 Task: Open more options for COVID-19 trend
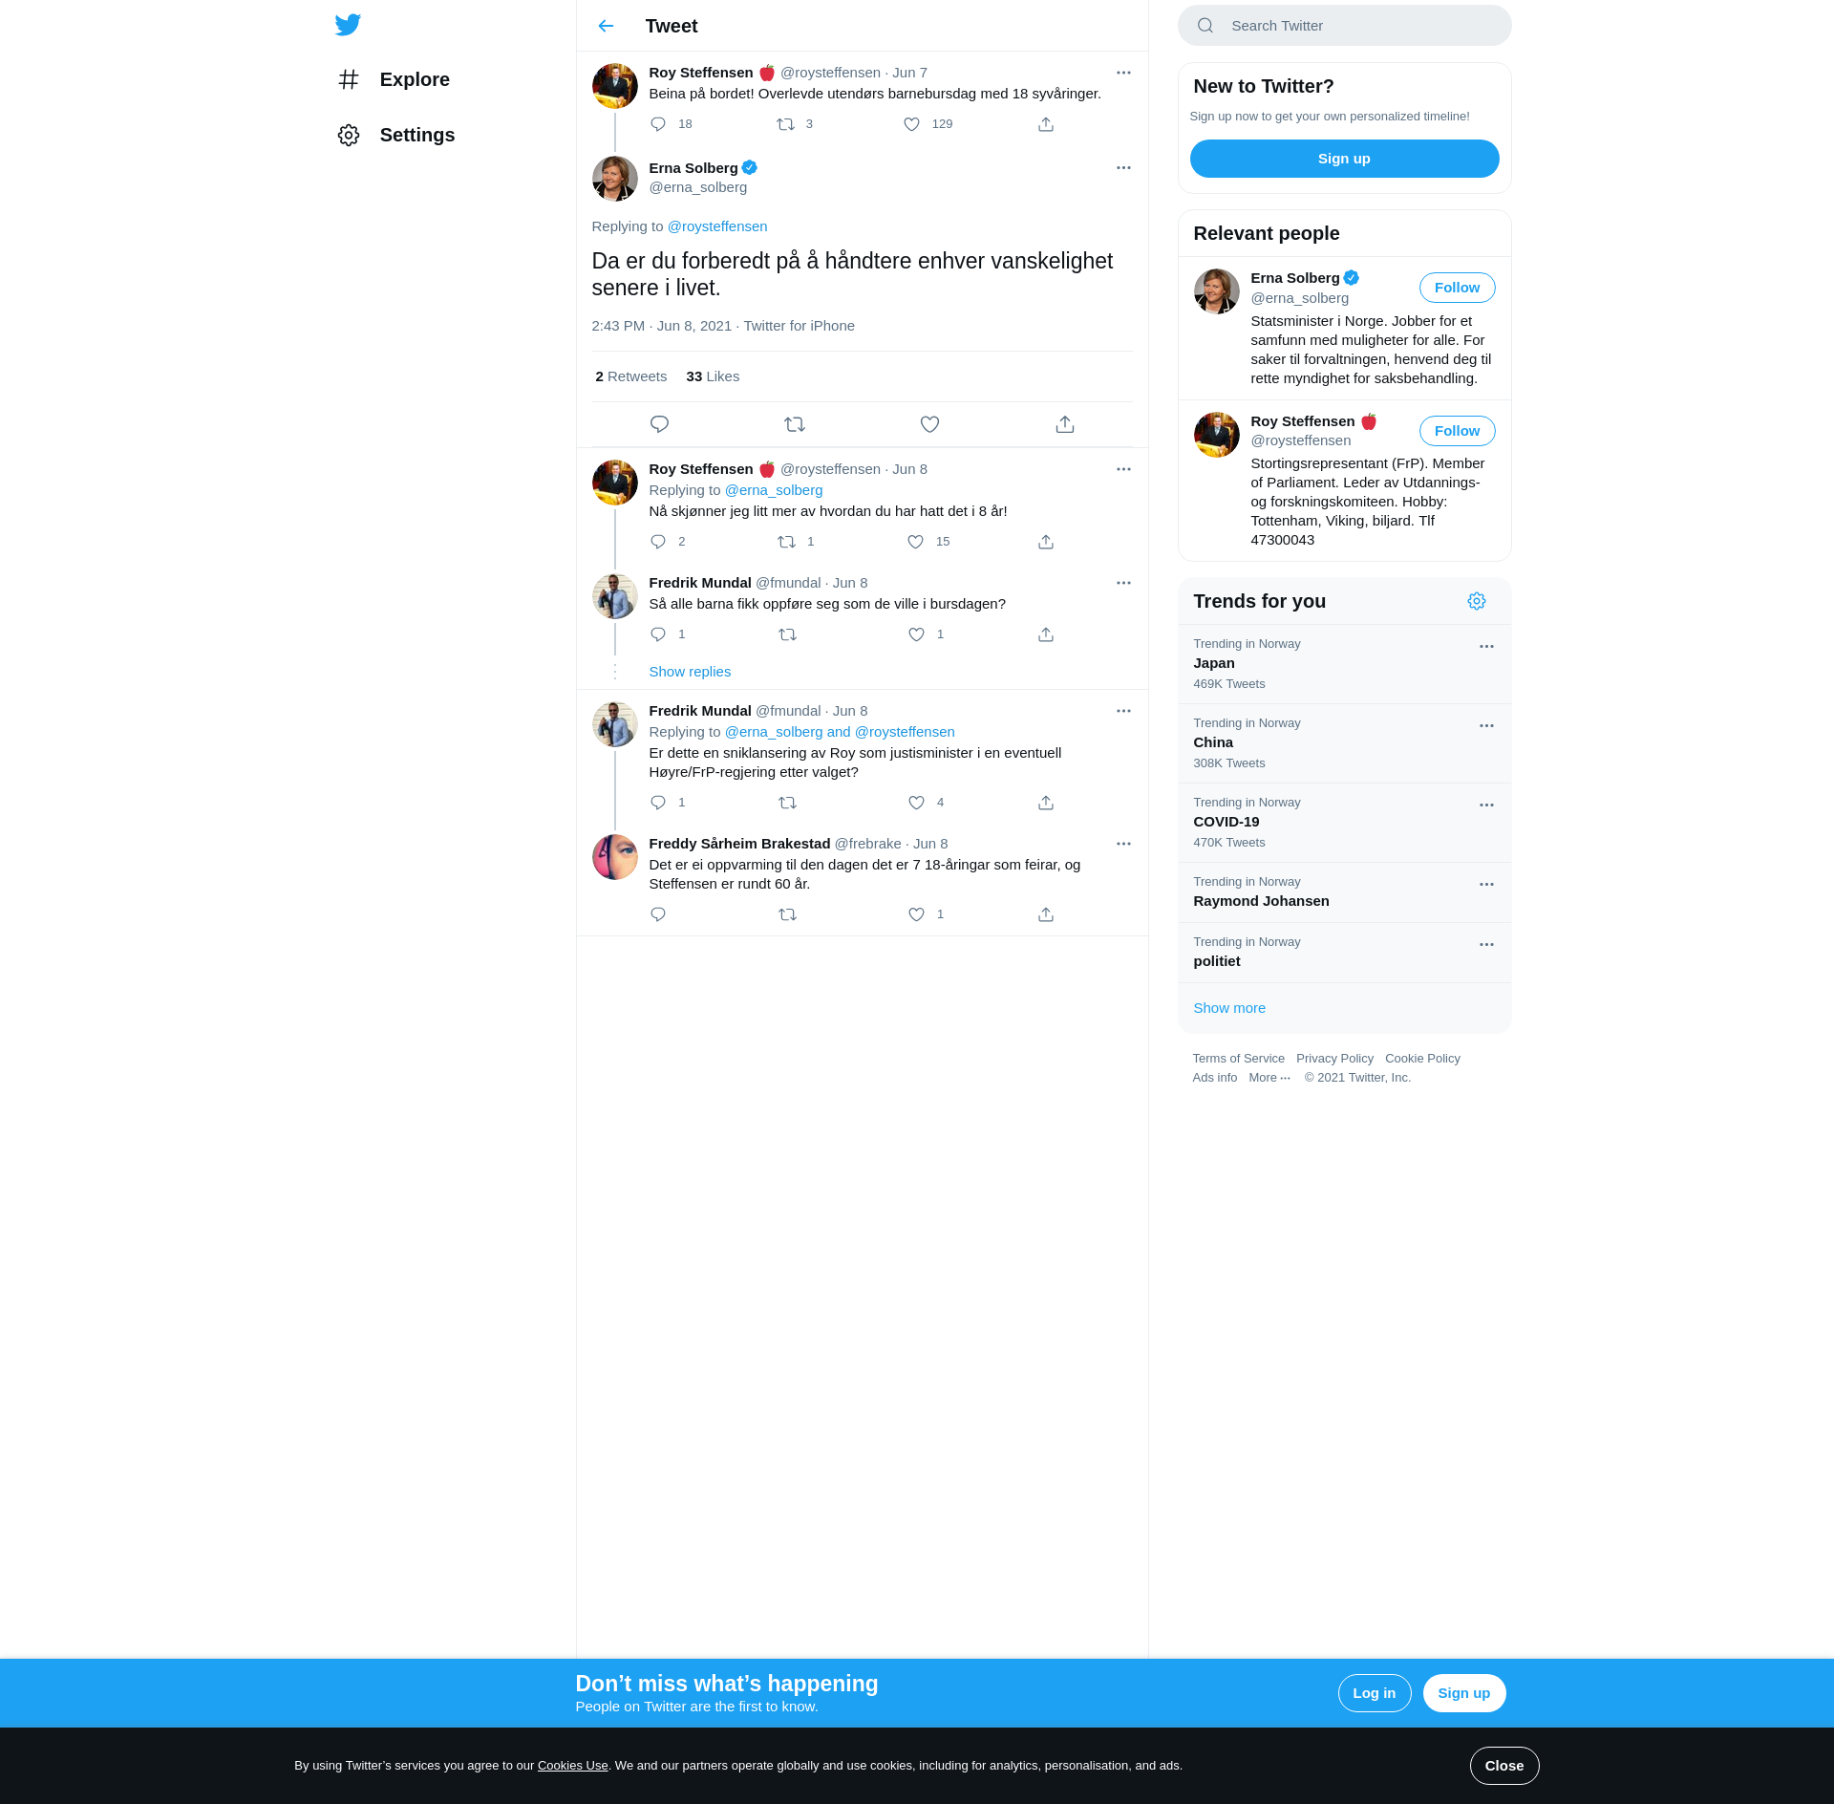coord(1486,805)
